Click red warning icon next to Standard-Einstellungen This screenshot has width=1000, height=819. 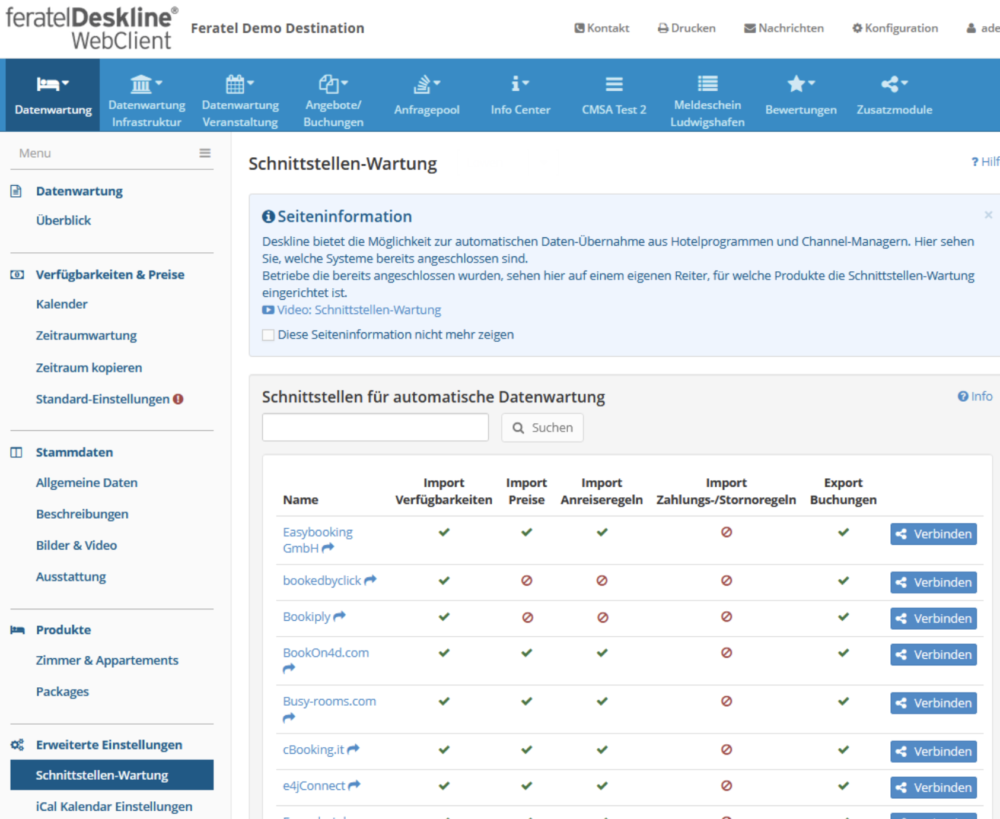tap(178, 399)
